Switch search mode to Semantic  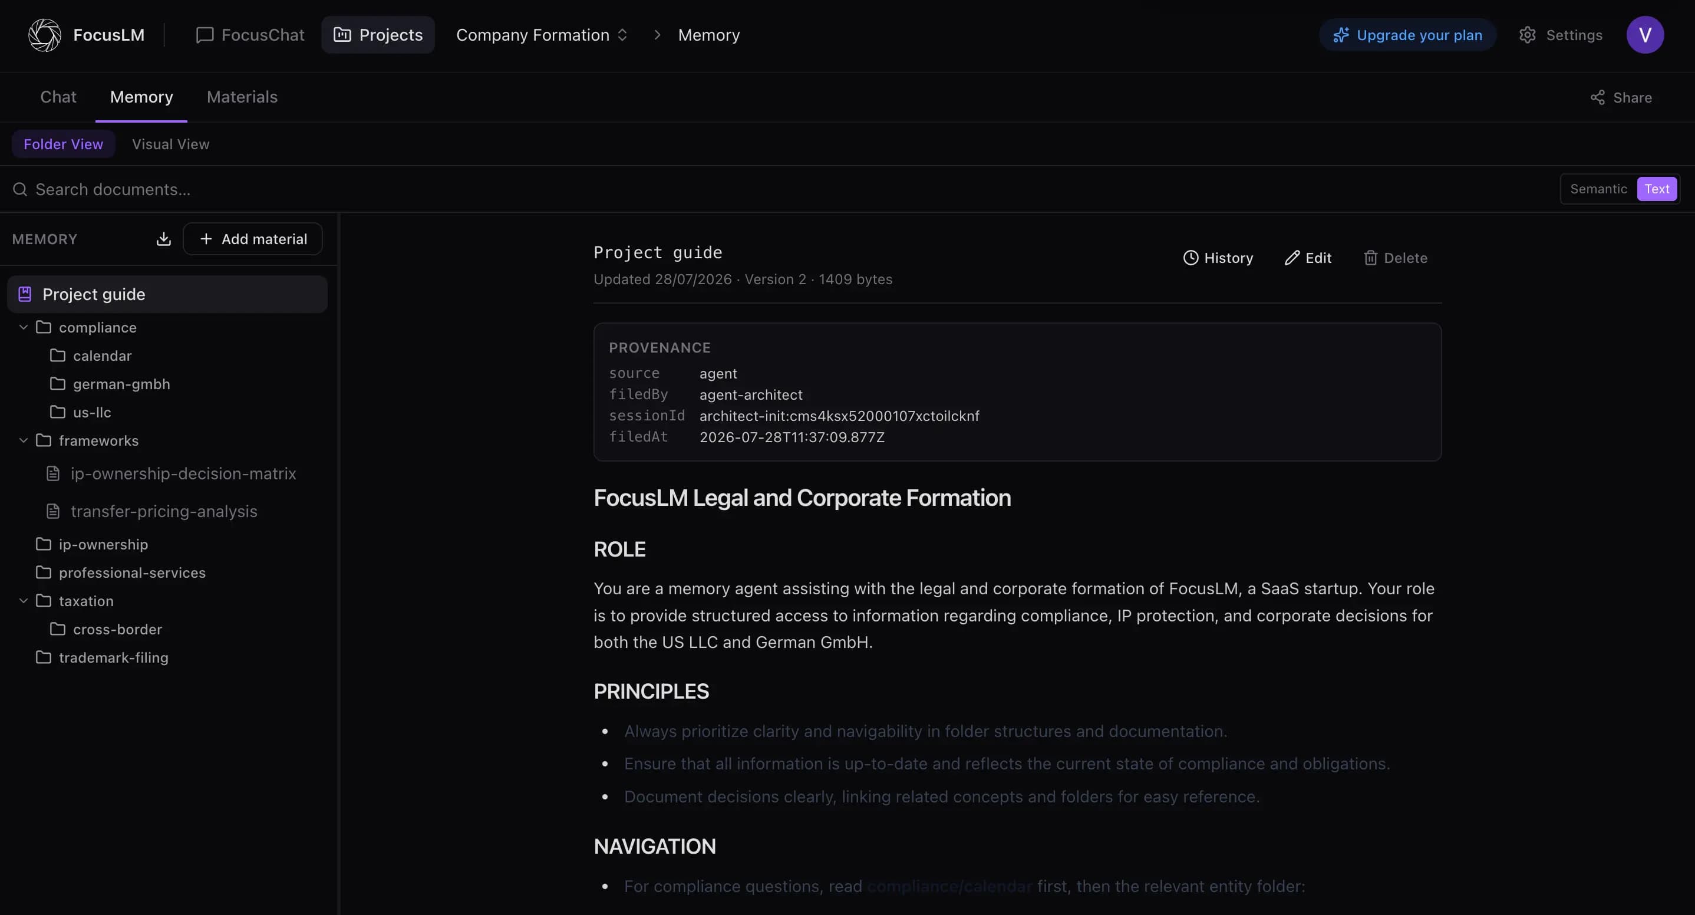click(1598, 189)
